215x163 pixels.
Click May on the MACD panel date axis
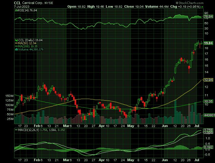(x=131, y=160)
